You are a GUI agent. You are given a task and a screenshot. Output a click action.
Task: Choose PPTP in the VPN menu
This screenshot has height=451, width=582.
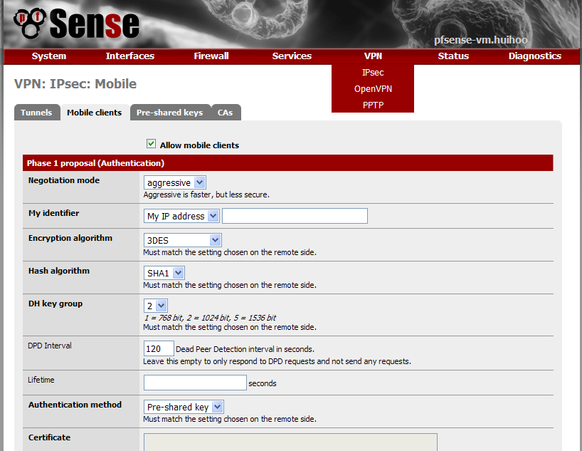pos(373,105)
